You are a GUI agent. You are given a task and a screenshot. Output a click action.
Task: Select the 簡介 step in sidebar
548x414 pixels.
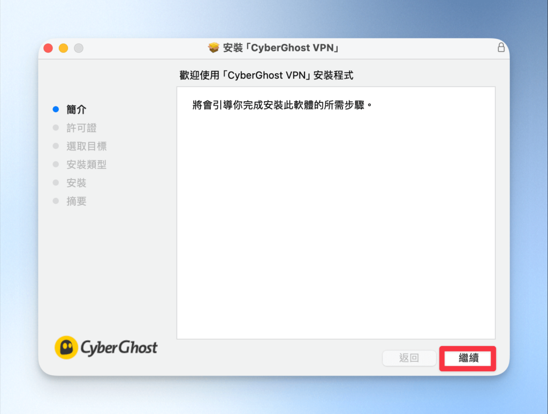pos(76,109)
